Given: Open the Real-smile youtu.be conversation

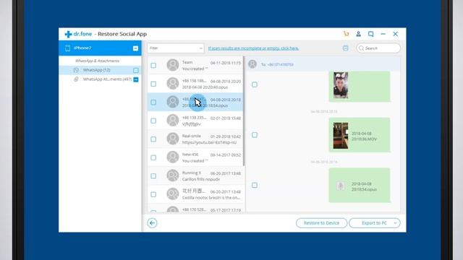Looking at the screenshot, I should click(x=195, y=139).
